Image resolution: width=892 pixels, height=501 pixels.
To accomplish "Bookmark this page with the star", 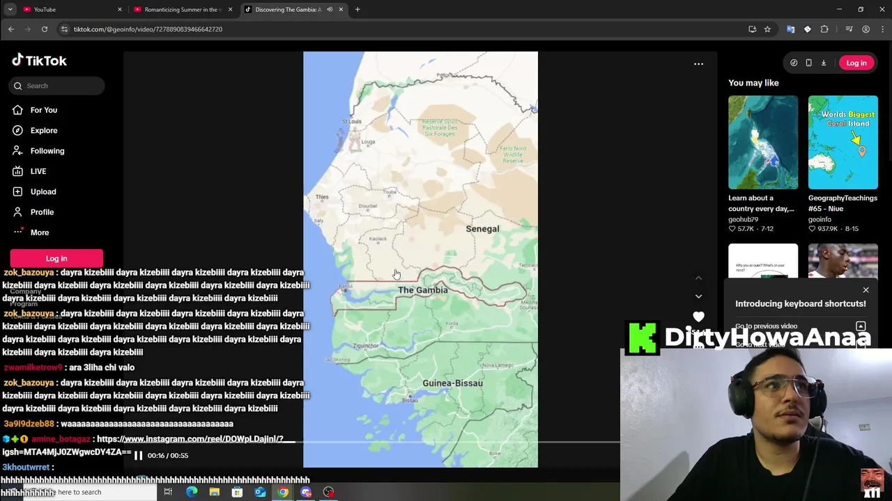I will [x=767, y=29].
